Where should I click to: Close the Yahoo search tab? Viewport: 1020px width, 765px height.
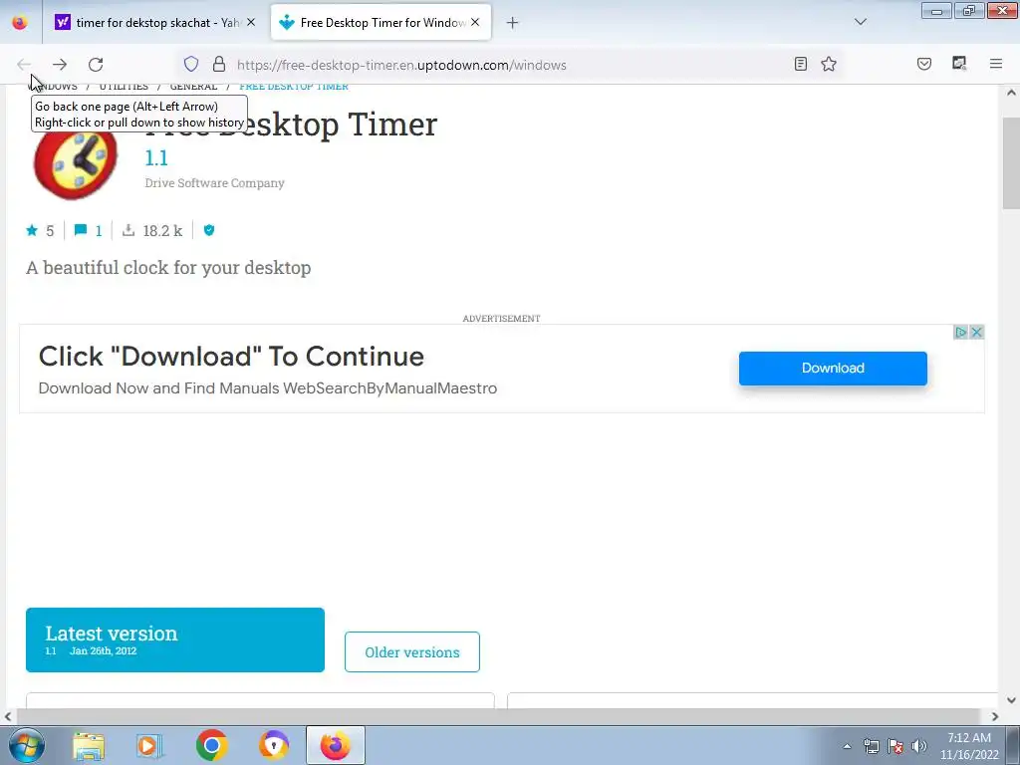click(251, 22)
